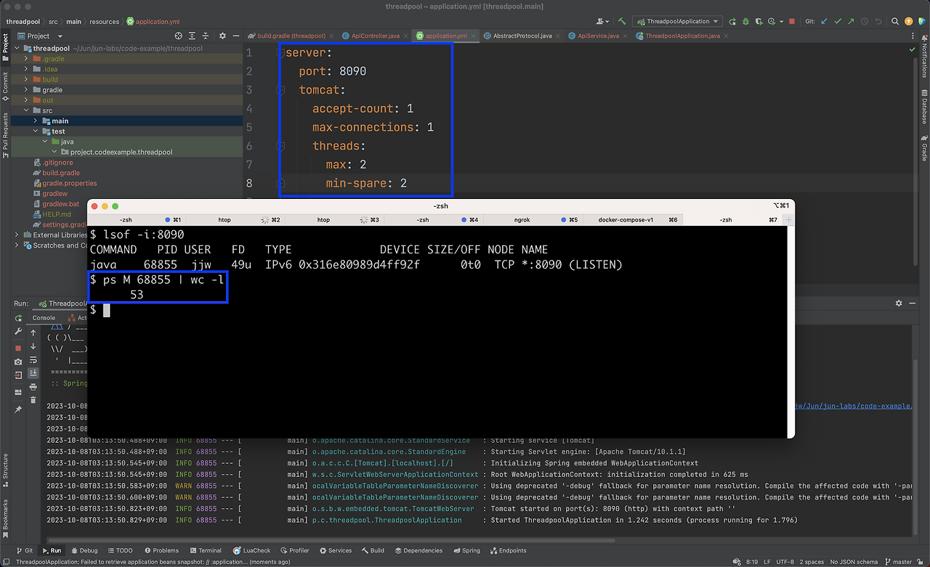Collapse the src folder in project tree

point(26,110)
